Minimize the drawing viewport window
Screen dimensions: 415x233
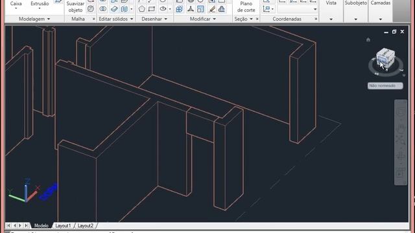386,32
